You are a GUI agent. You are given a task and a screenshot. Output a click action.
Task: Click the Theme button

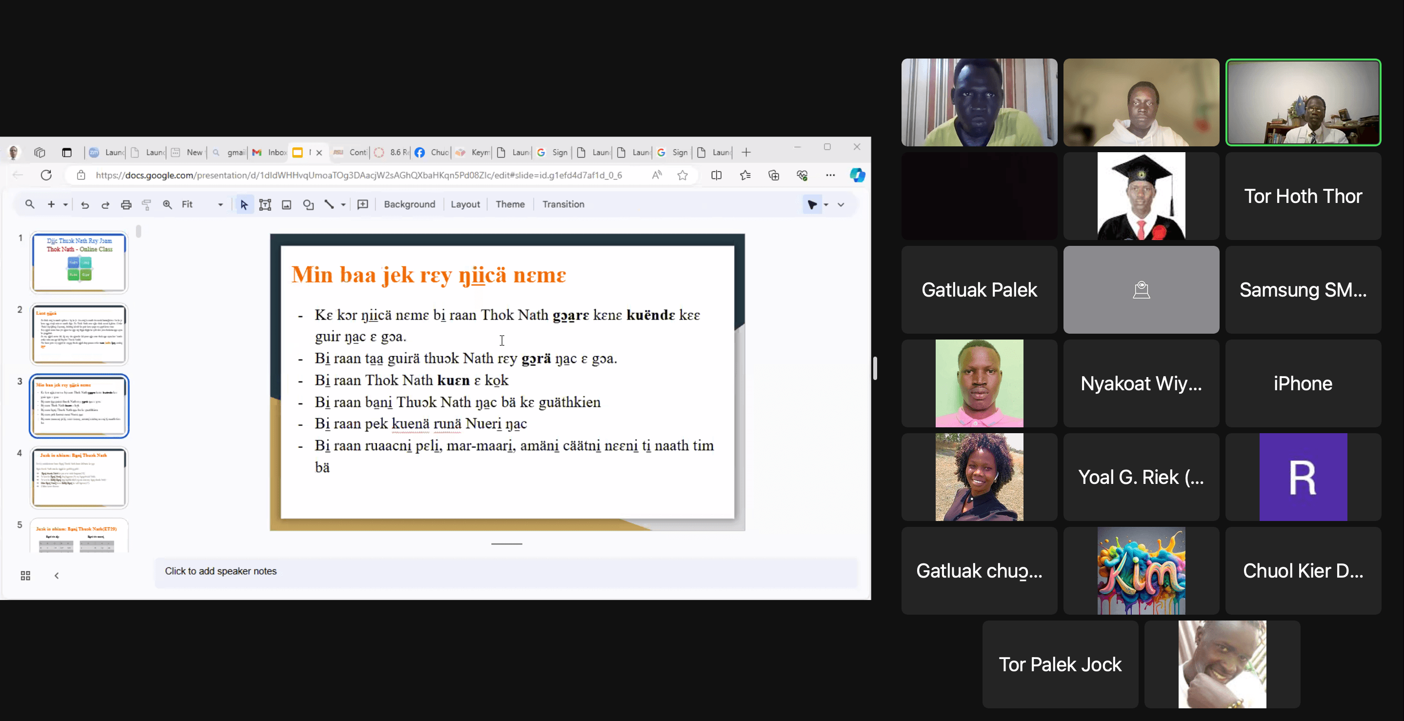(510, 204)
